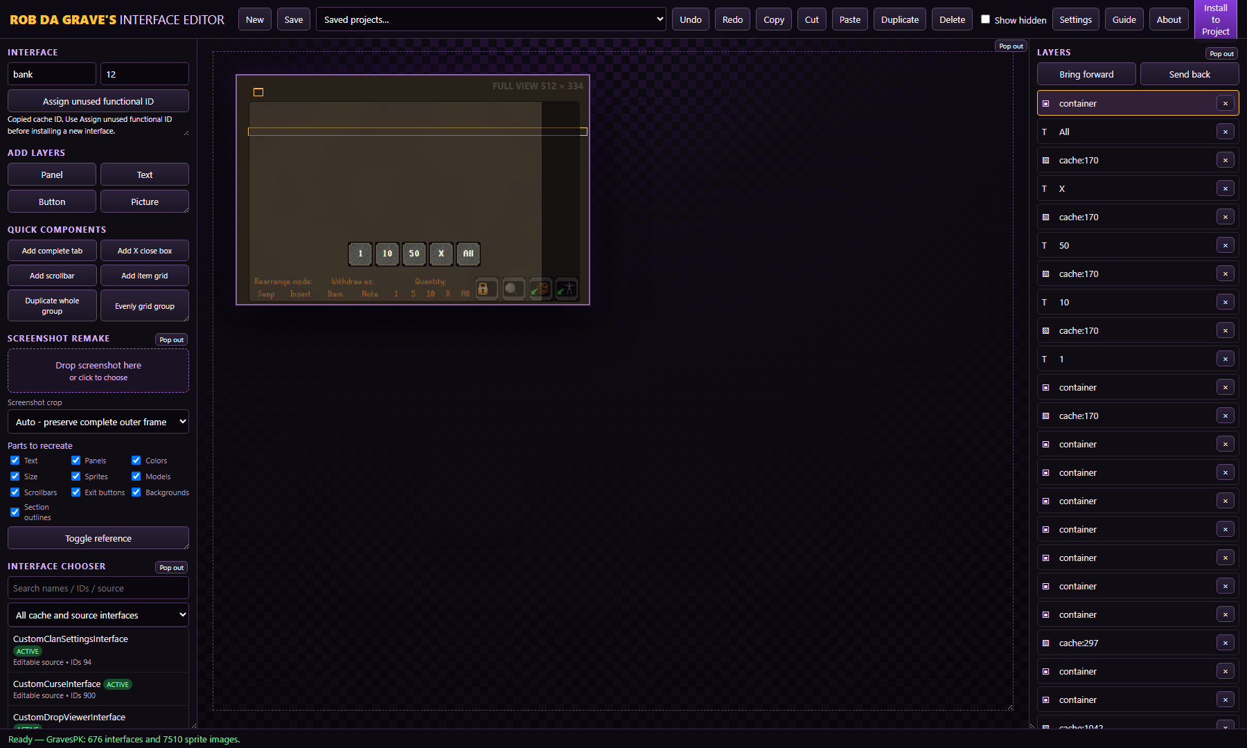Open the Screenshot crop dropdown
The width and height of the screenshot is (1247, 748).
98,422
